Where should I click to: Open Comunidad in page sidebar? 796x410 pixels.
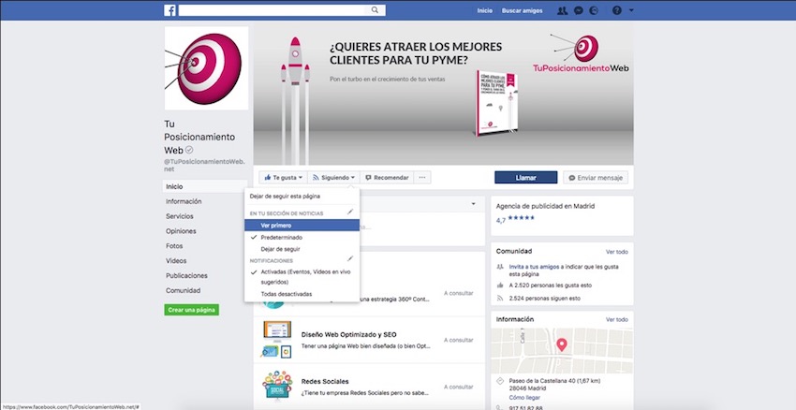[x=183, y=291]
